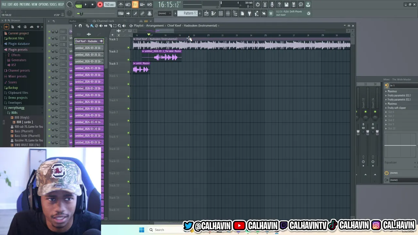This screenshot has height=235, width=418.
Task: Open the PATTERNS menu
Action: 25,5
